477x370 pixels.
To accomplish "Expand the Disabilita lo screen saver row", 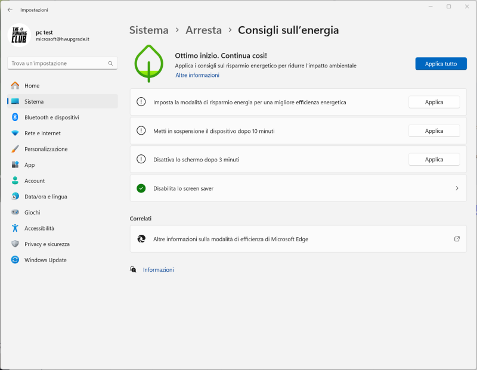I will pos(457,188).
